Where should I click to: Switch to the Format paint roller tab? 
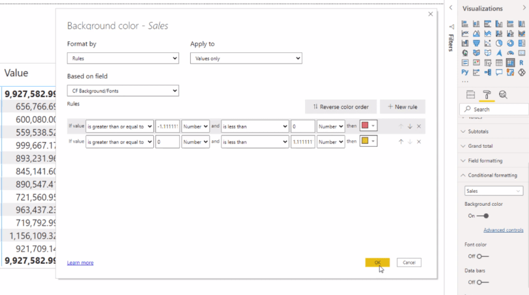point(487,95)
